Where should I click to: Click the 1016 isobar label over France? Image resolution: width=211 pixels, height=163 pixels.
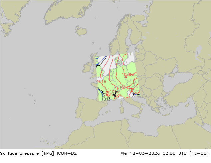click(x=102, y=81)
